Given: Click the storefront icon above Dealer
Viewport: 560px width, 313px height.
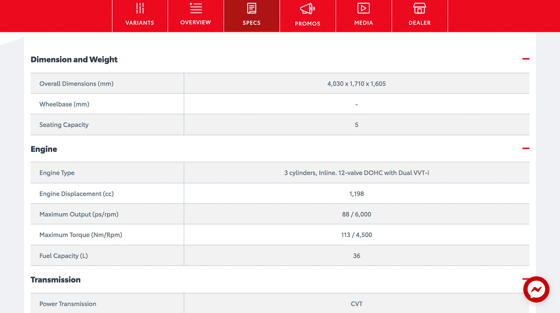Looking at the screenshot, I should (x=420, y=8).
